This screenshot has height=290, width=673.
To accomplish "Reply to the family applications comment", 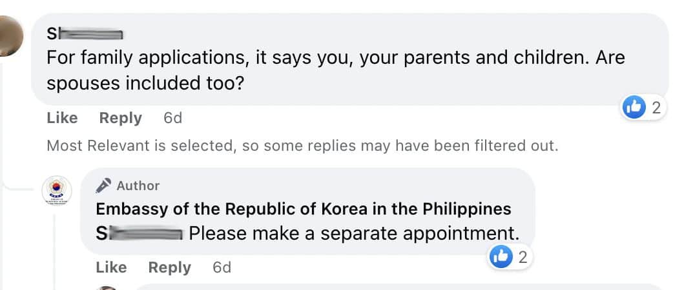I will 120,118.
